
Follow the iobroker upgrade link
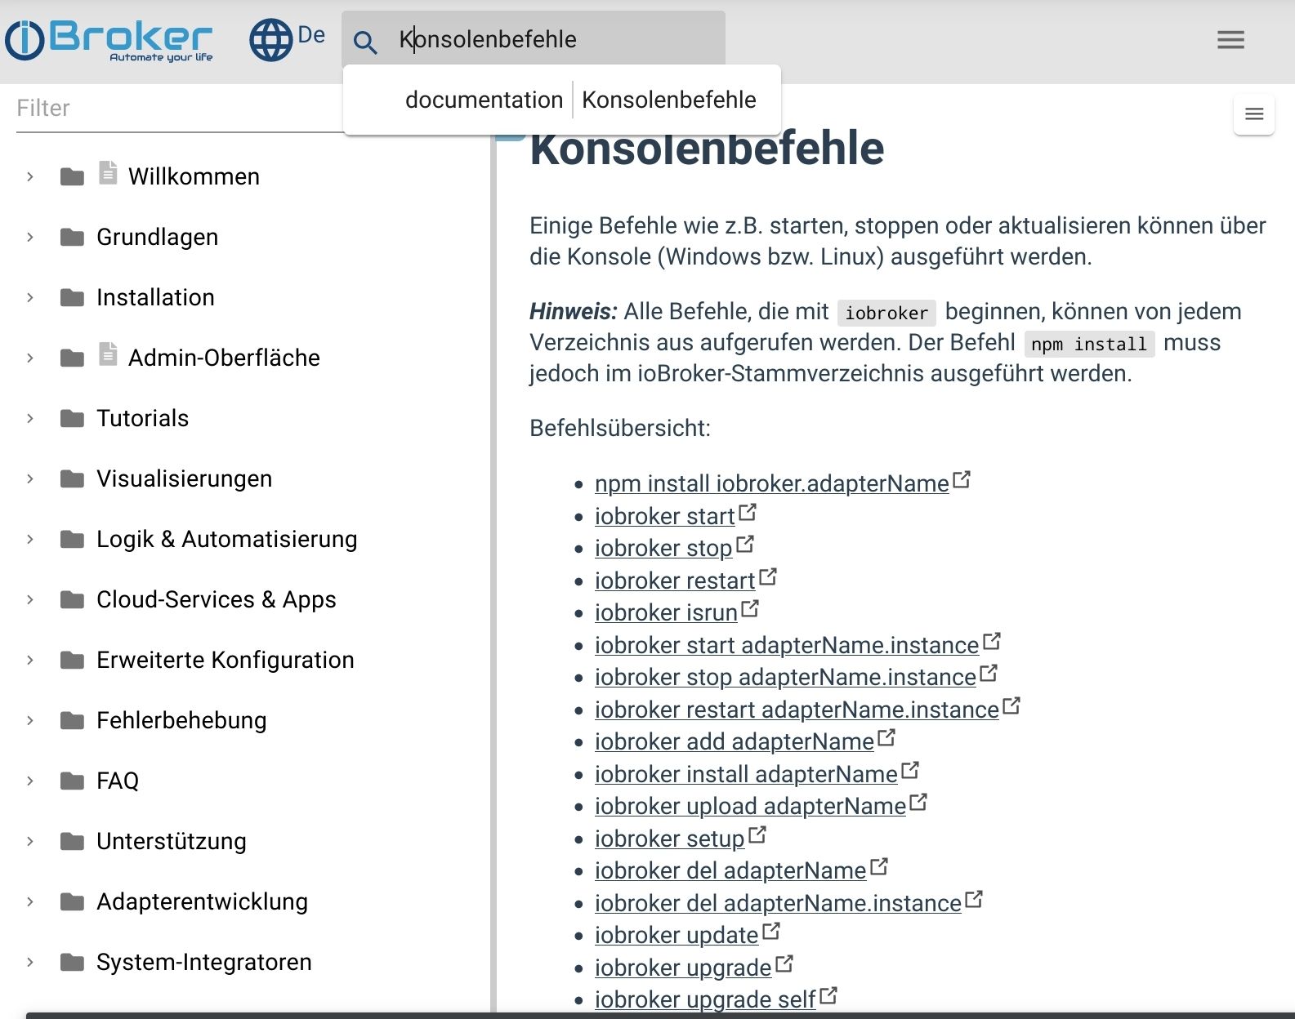682,968
